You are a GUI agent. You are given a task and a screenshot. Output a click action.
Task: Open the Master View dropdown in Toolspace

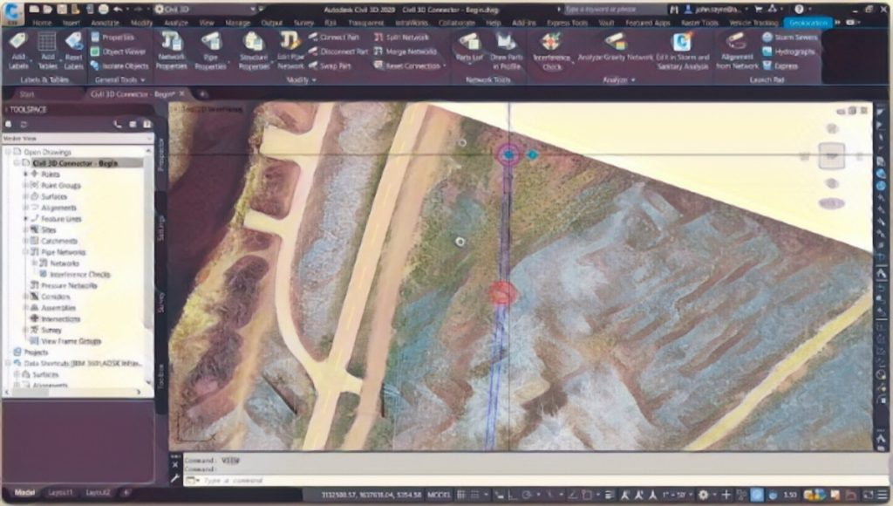tap(77, 138)
